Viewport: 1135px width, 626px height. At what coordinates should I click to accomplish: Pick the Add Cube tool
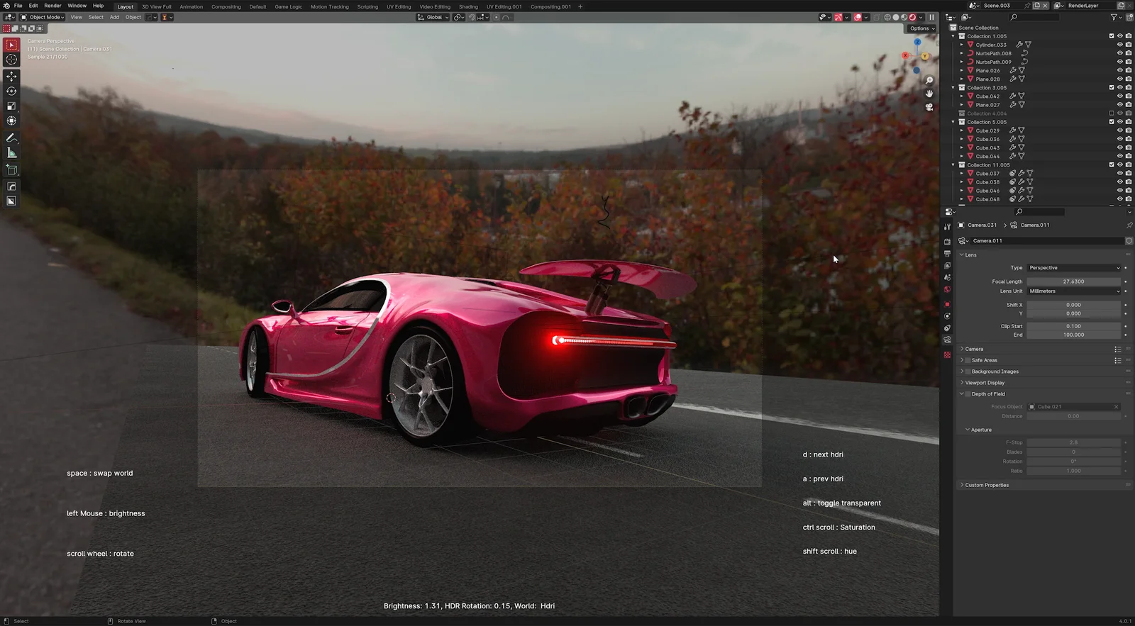coord(11,169)
